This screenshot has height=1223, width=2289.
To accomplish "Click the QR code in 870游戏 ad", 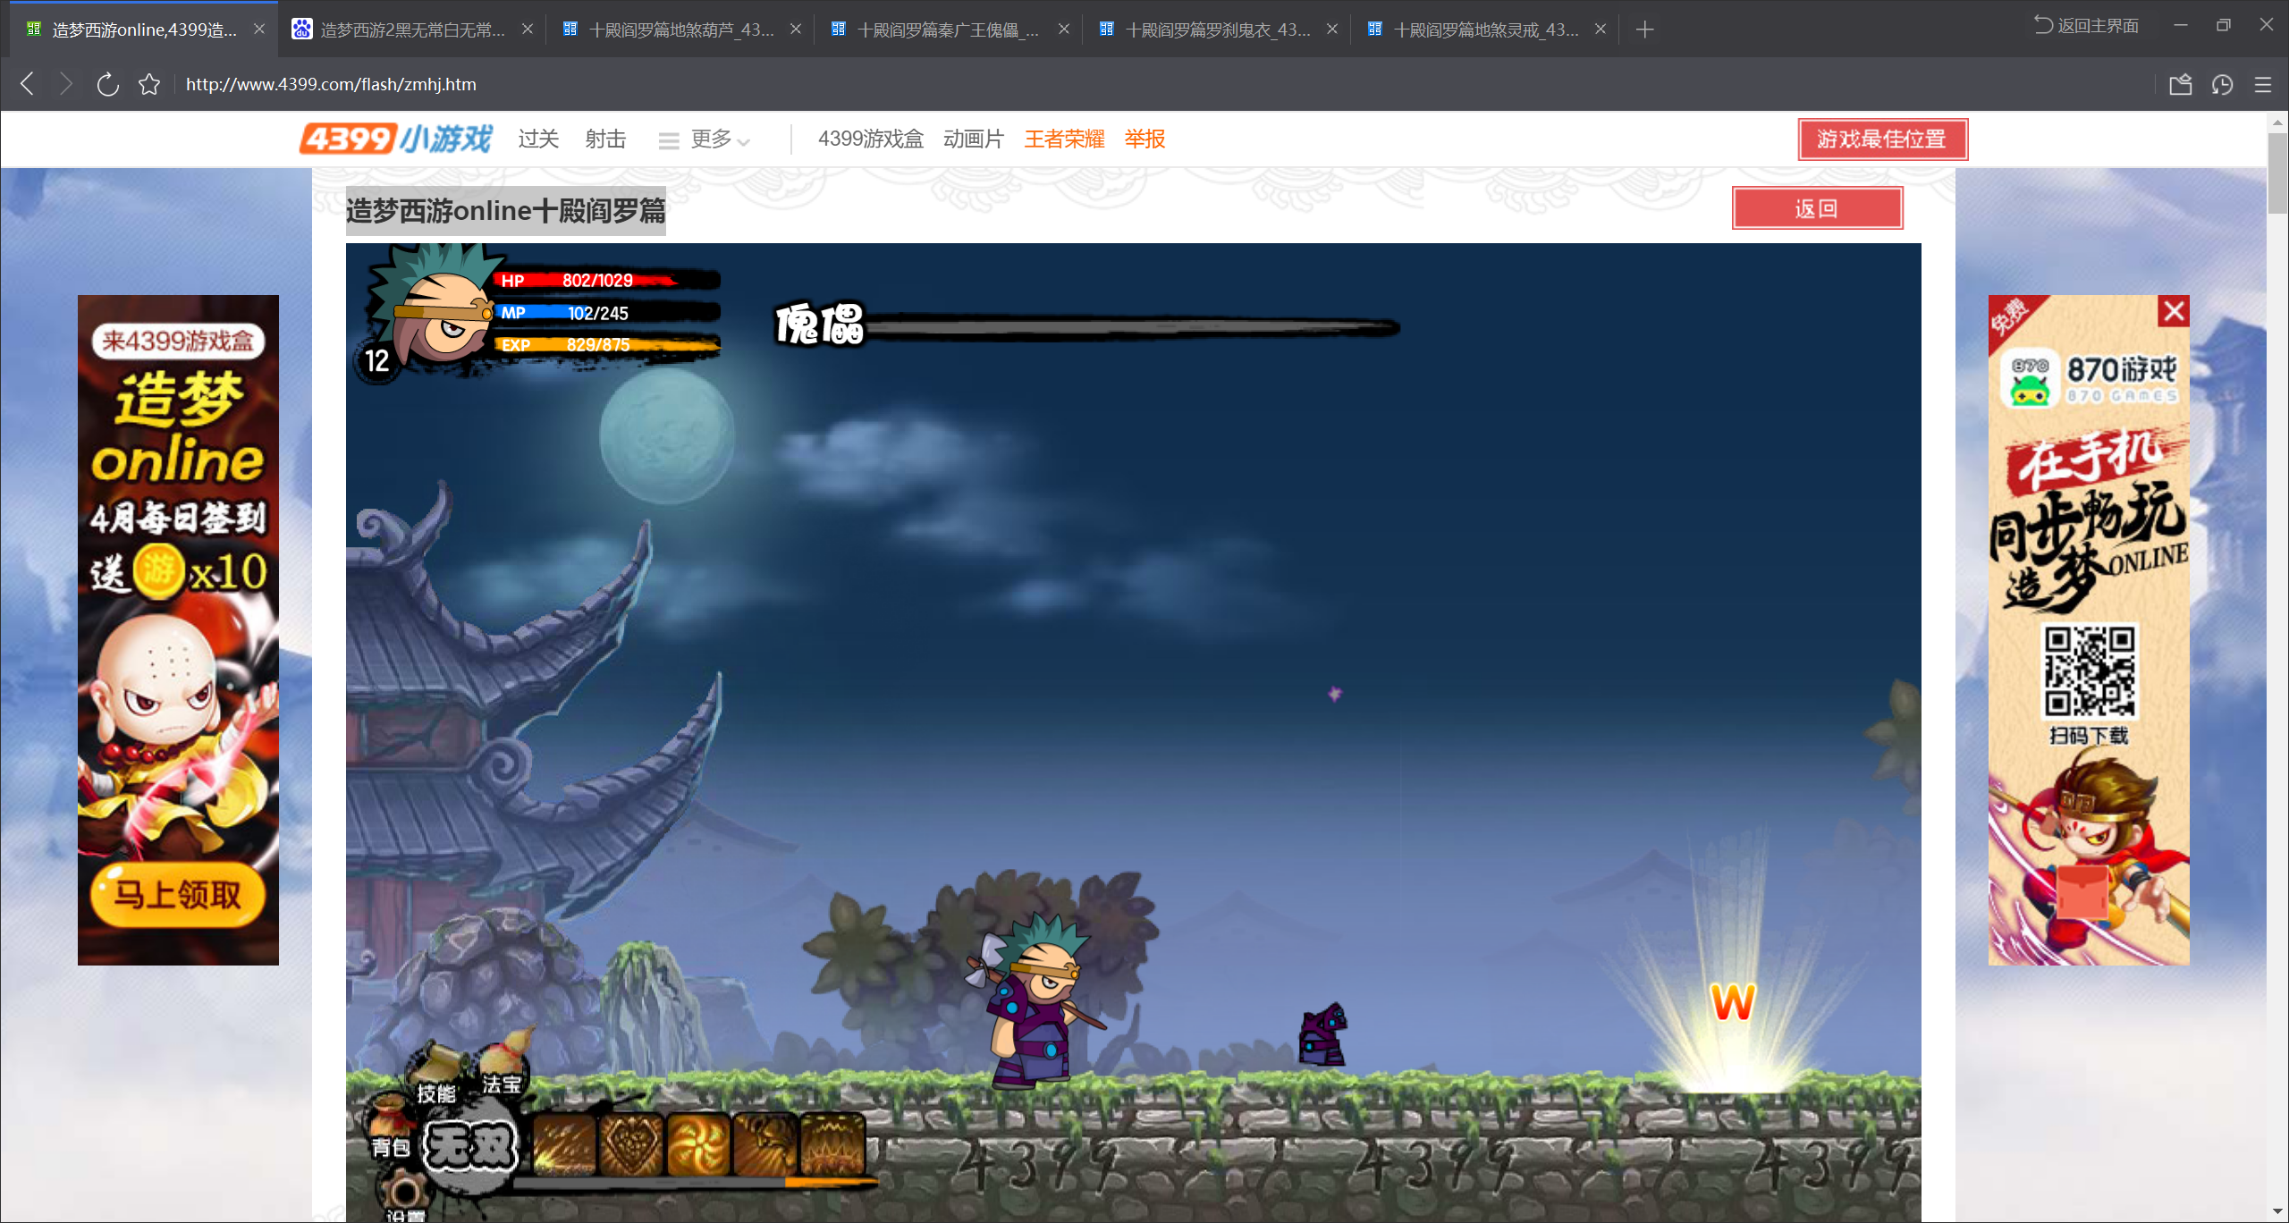I will click(2089, 671).
